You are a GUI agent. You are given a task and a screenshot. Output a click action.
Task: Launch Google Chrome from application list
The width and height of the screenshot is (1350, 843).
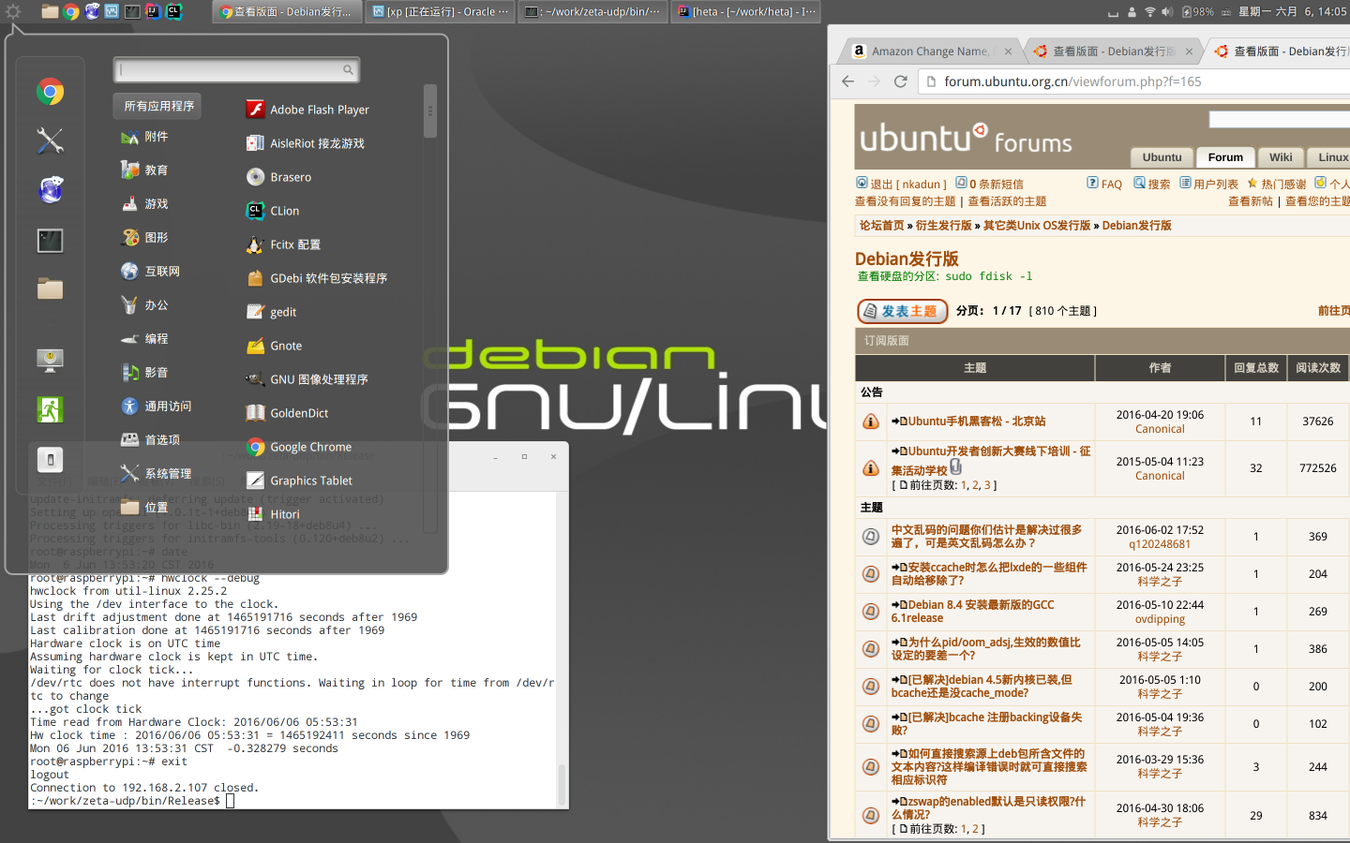pos(298,447)
